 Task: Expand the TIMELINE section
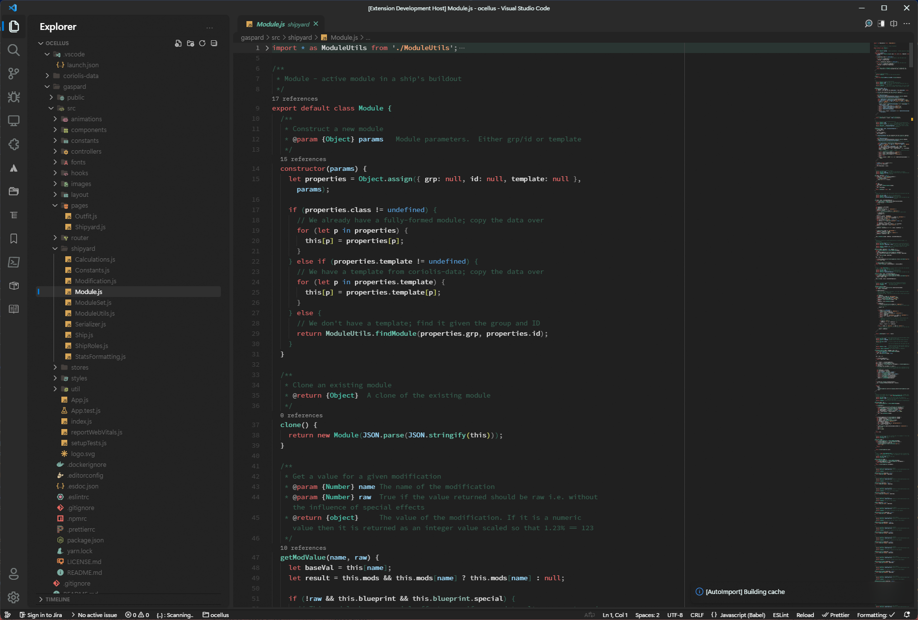click(57, 599)
